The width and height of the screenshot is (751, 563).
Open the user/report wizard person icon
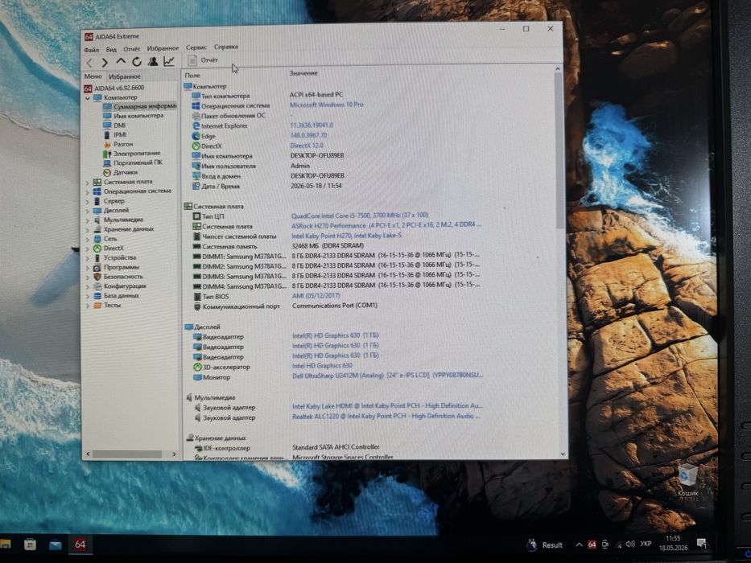[x=153, y=61]
